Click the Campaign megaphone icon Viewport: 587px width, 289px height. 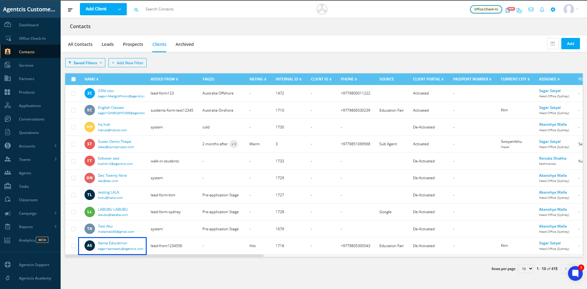8,213
